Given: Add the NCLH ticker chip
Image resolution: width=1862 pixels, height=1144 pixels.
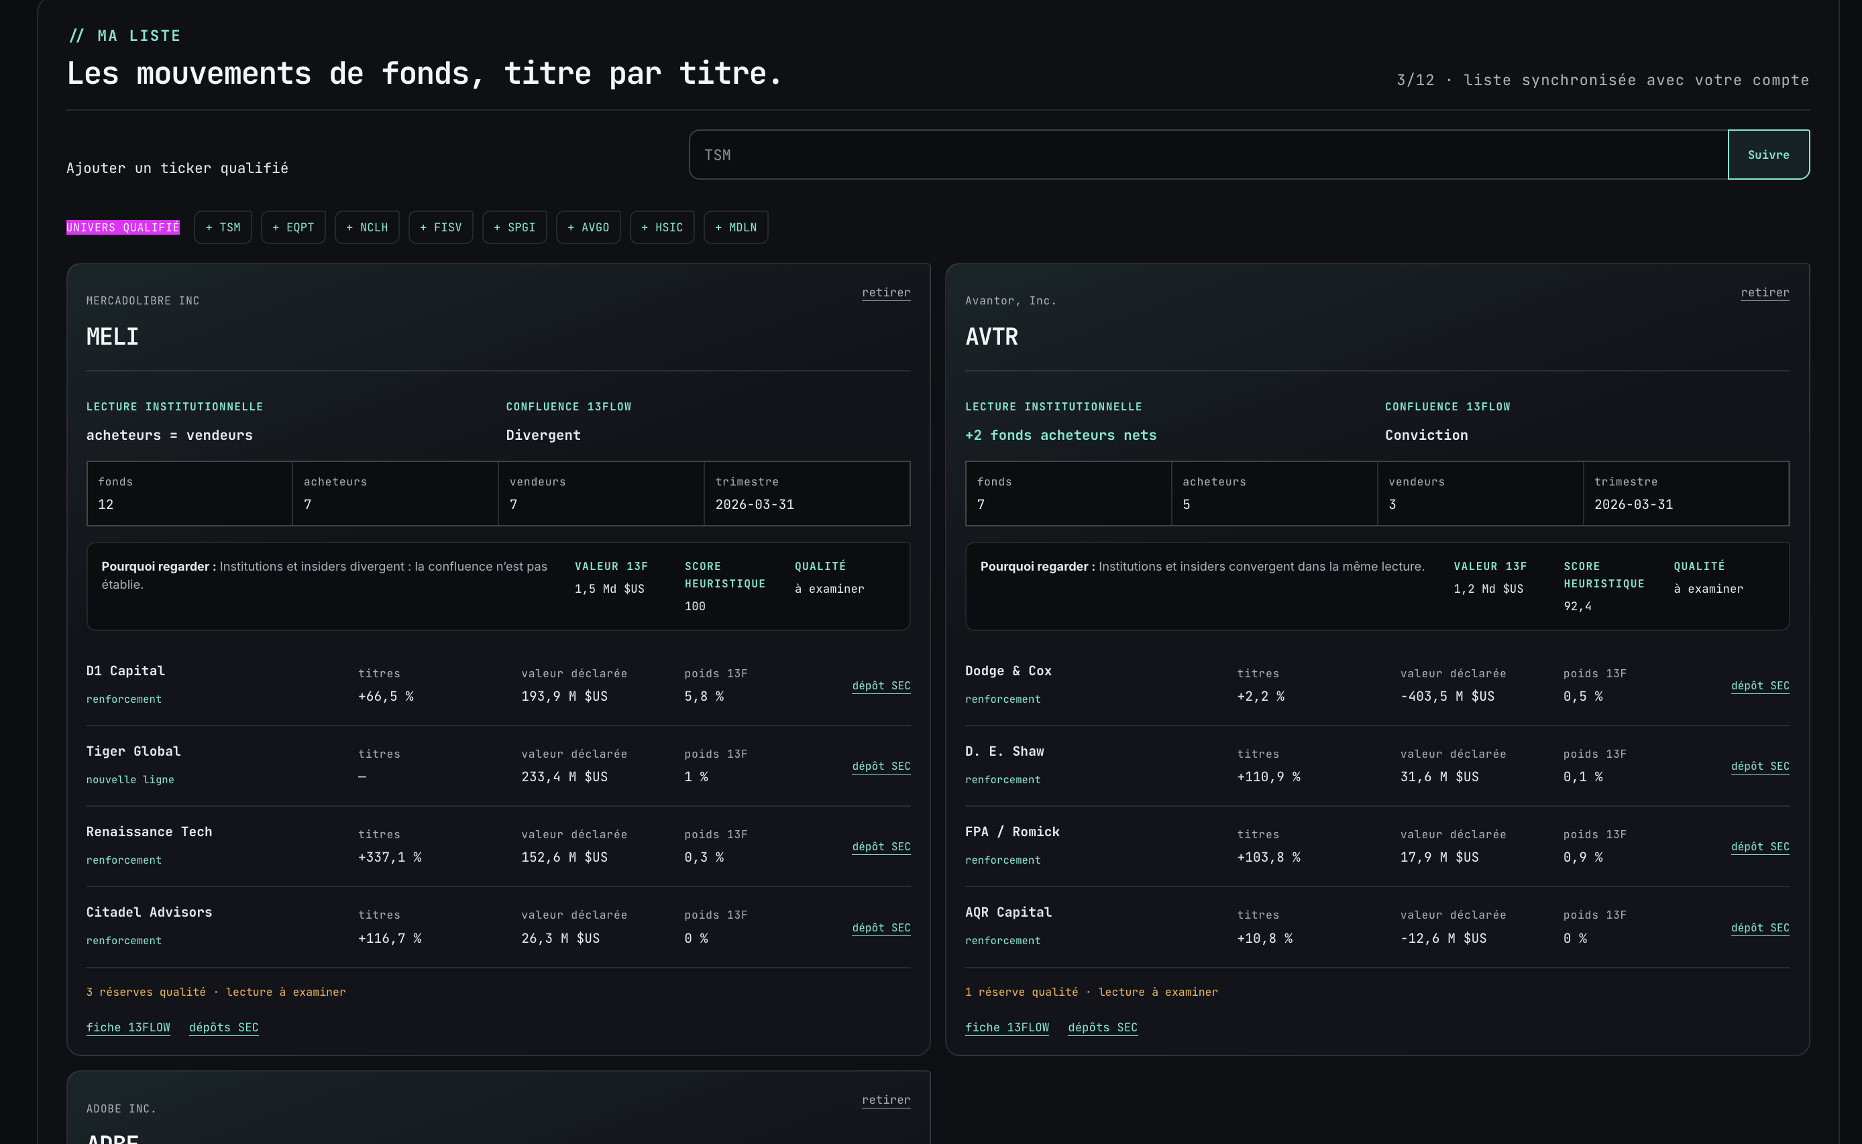Looking at the screenshot, I should click(367, 227).
